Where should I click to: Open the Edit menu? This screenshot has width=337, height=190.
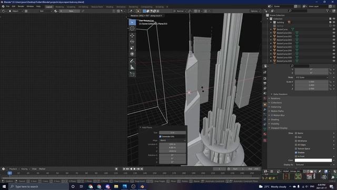14,6
